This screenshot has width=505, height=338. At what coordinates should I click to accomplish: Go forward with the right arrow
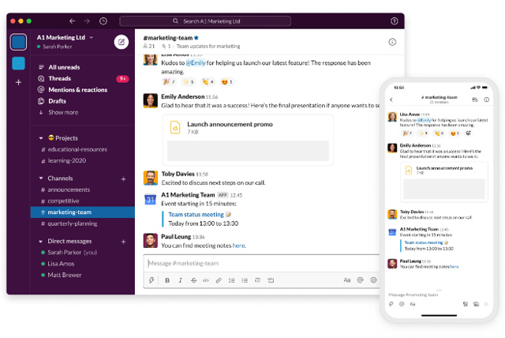pyautogui.click(x=87, y=21)
